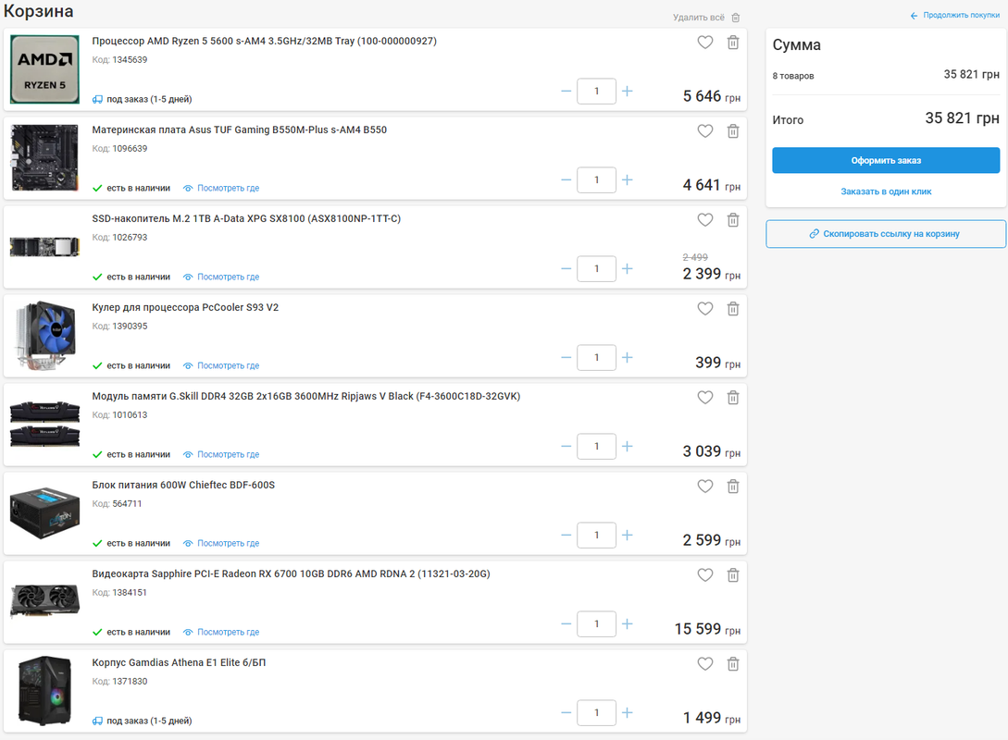Click back arrow icon beside Продолжить покупки

click(915, 16)
